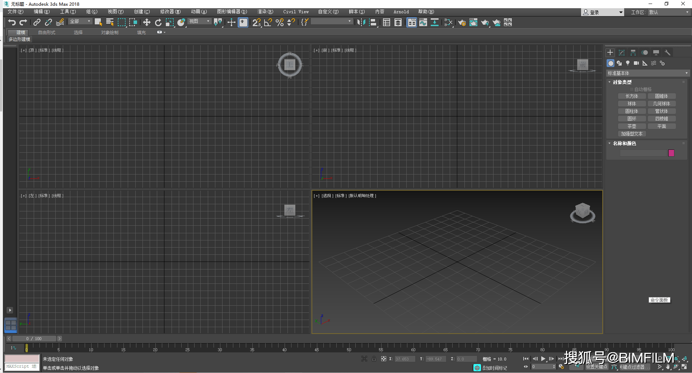Activate the Select and Move tool

[146, 23]
